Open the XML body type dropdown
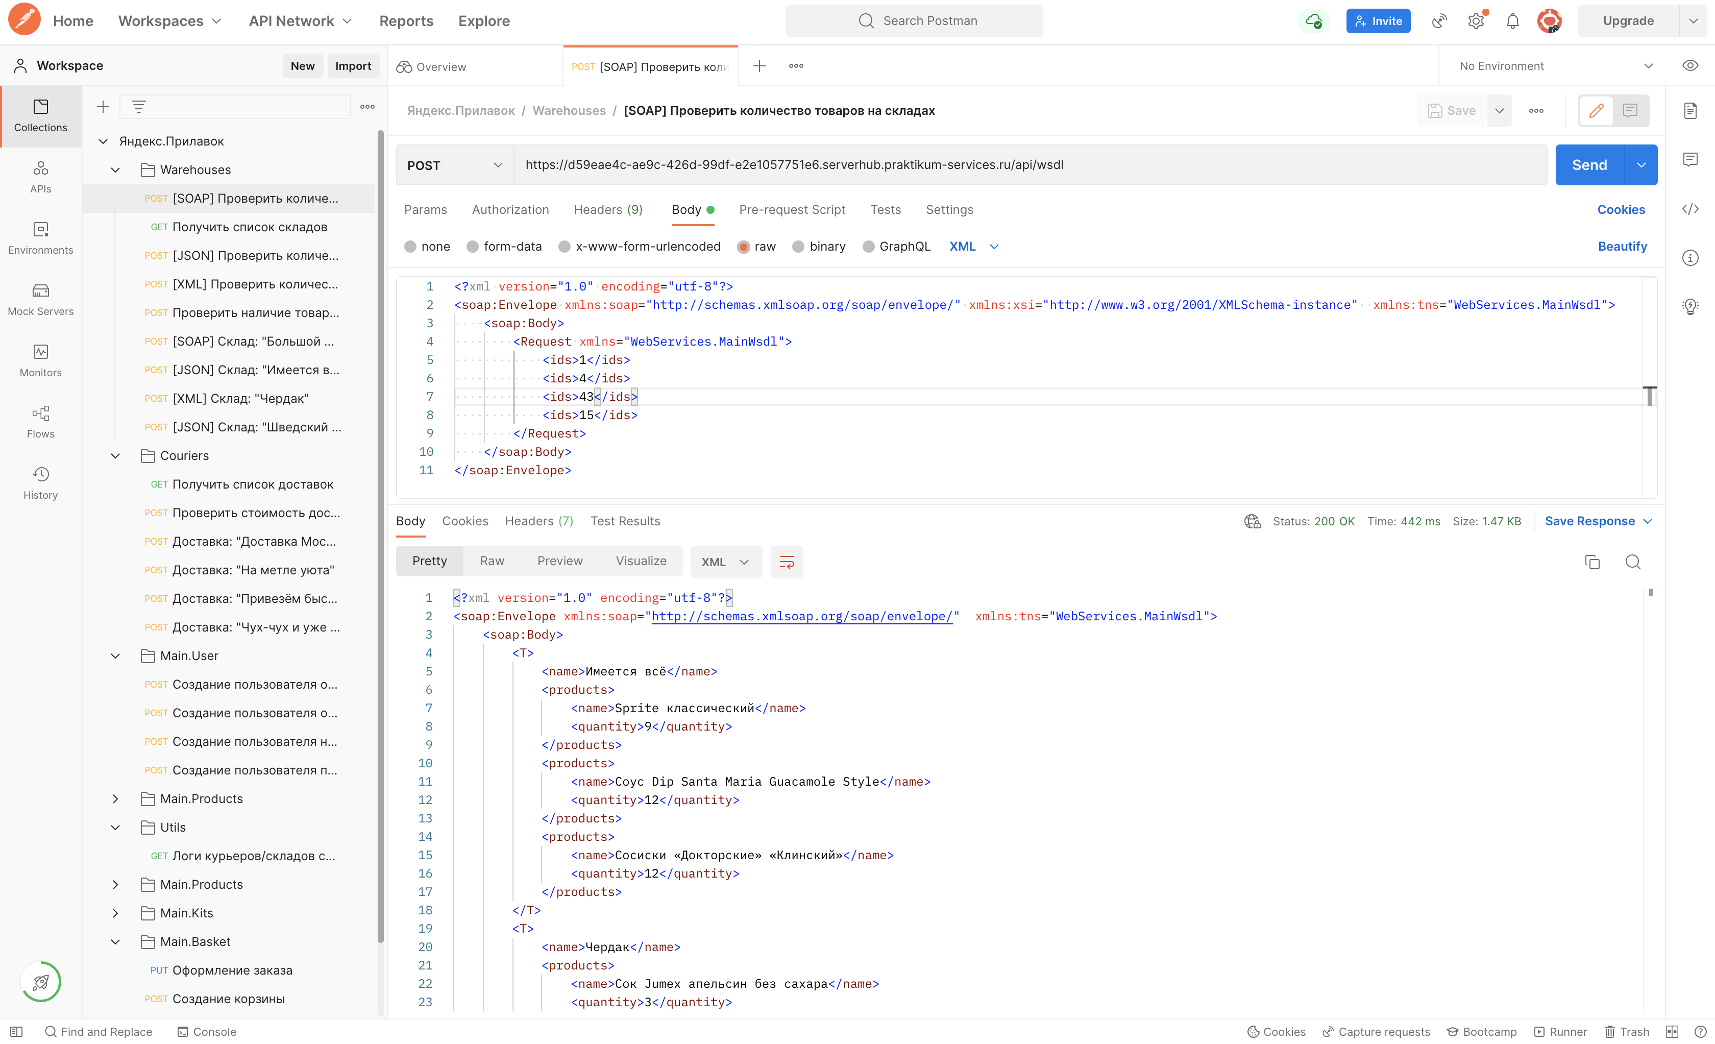The image size is (1715, 1044). 974,247
